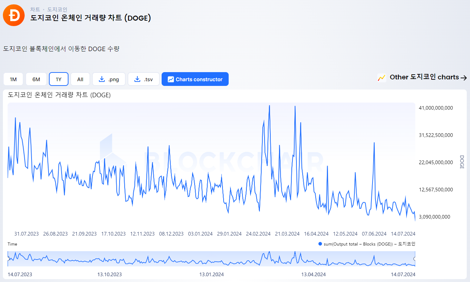Toggle the sum(Output total) legend series
The height and width of the screenshot is (282, 470).
(x=367, y=244)
